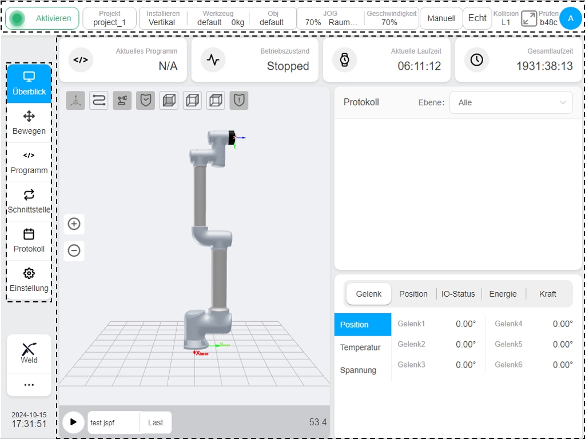Screen dimensions: 585x439
Task: Toggle the trajectory path display icon
Action: point(99,101)
